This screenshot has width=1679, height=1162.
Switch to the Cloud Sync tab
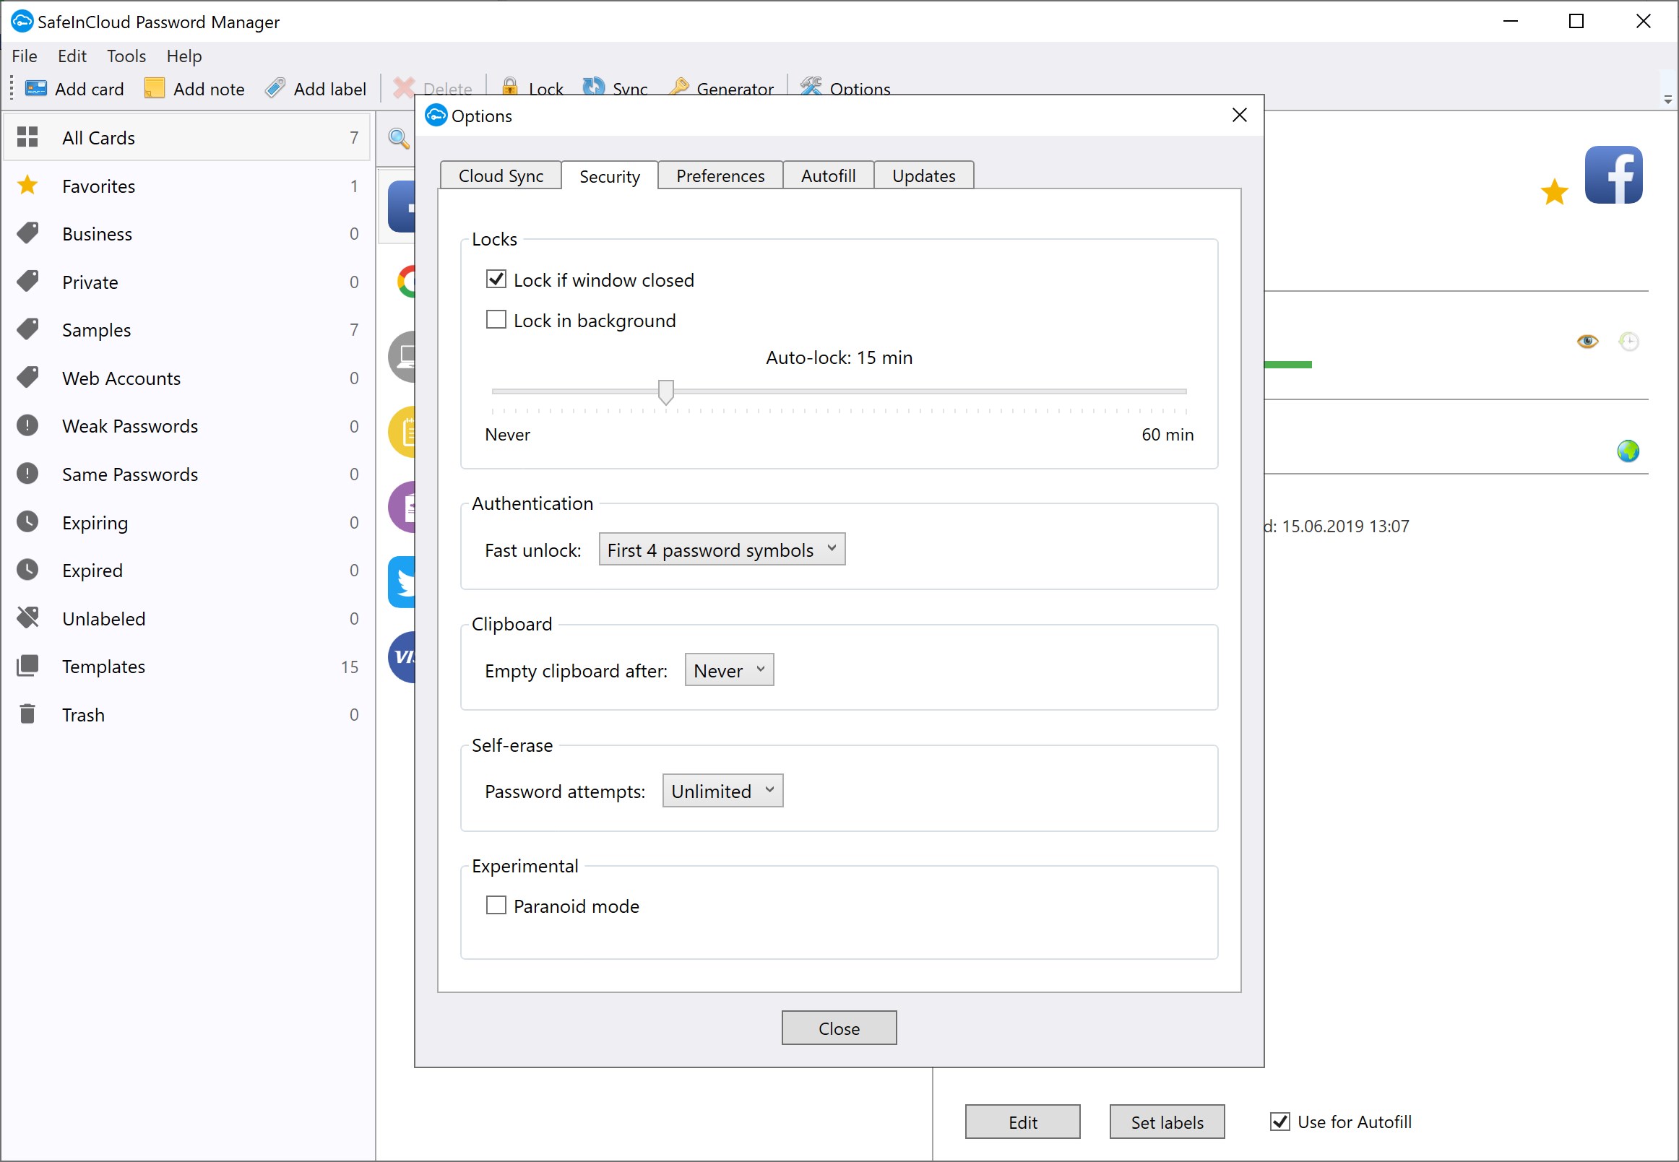click(501, 176)
